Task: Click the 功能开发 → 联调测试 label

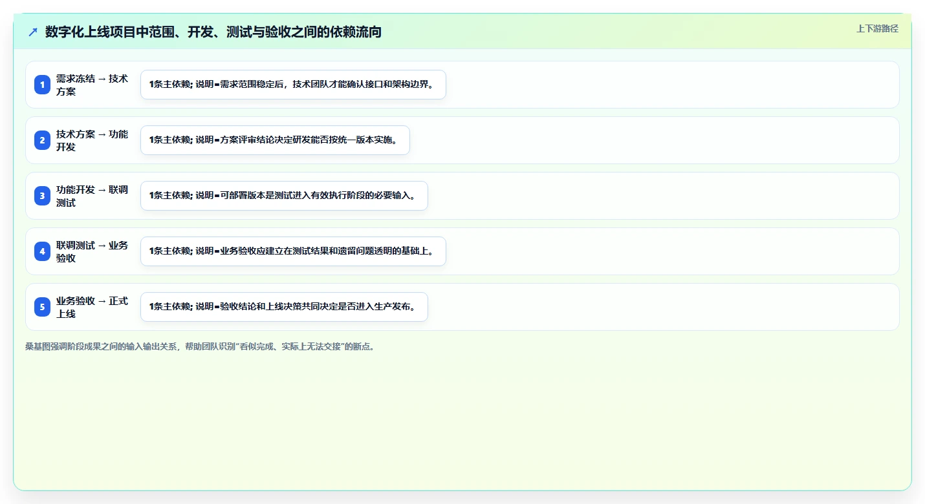Action: [x=92, y=196]
